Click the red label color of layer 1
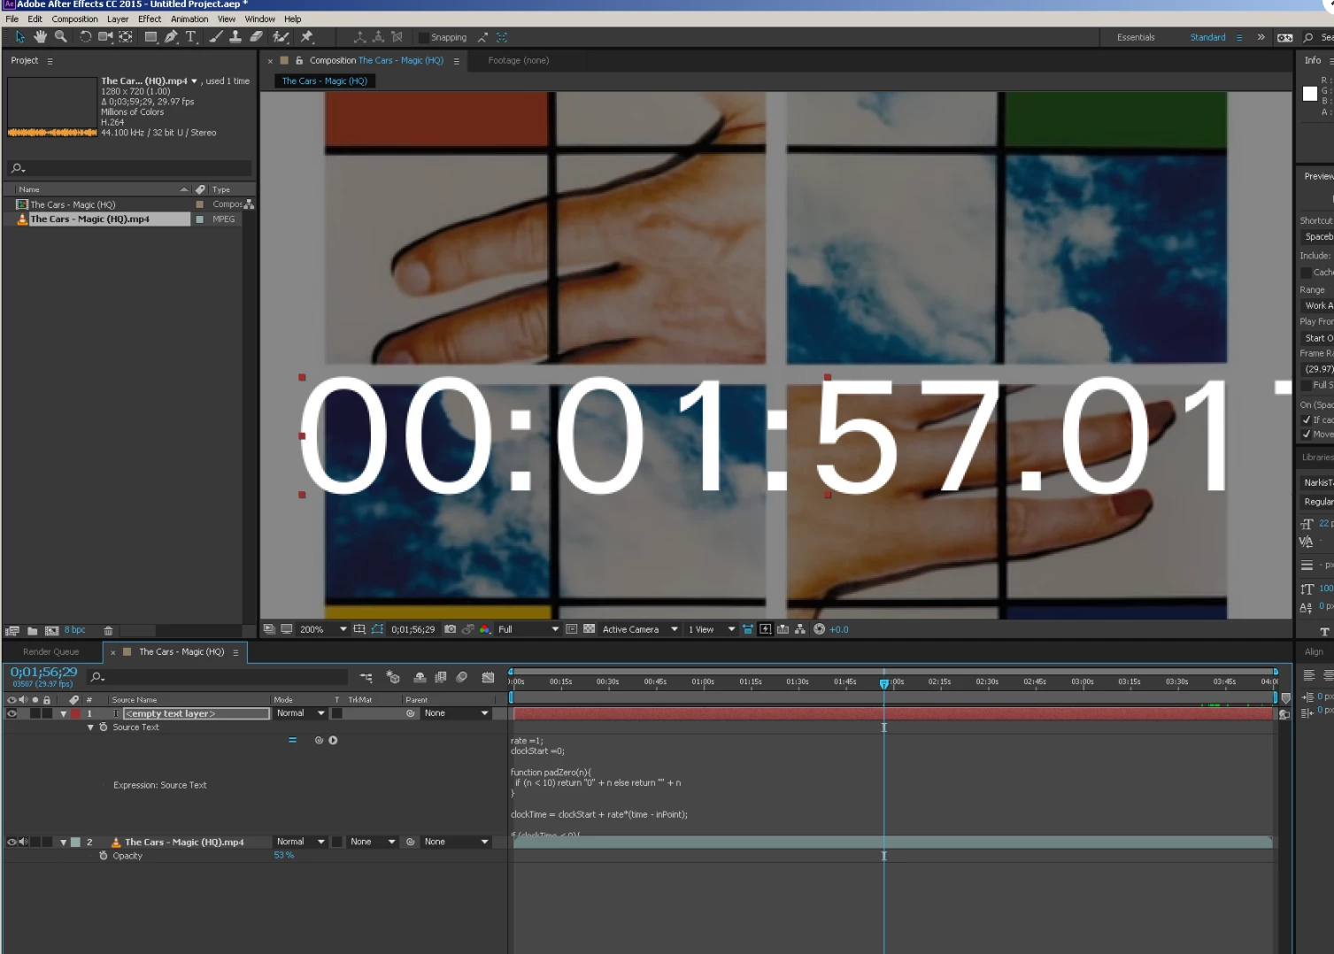Image resolution: width=1334 pixels, height=954 pixels. click(x=75, y=713)
